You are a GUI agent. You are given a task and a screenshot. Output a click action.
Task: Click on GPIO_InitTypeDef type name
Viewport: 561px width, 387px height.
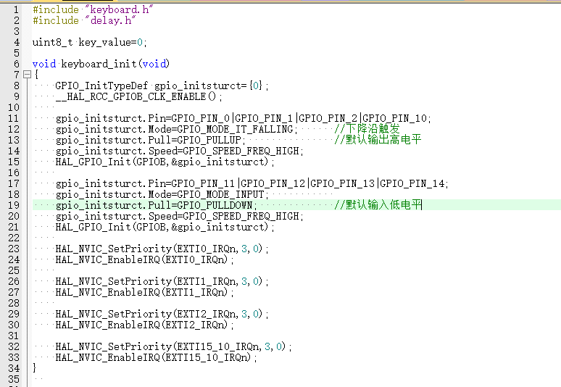coord(101,86)
